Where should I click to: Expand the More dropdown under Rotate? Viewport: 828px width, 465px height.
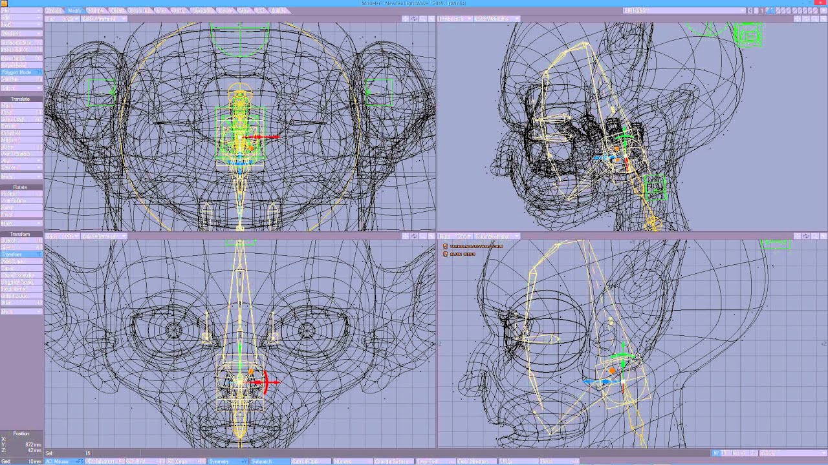click(22, 223)
